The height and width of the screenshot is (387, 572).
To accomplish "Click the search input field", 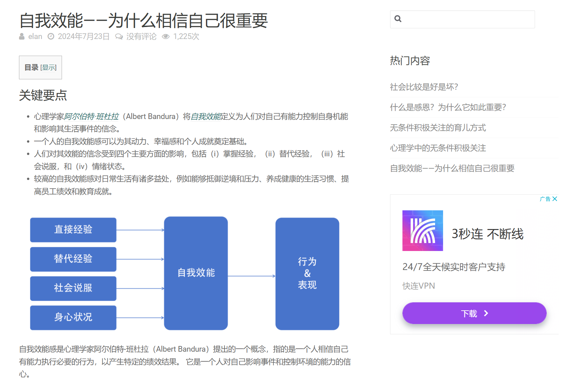I will [466, 19].
